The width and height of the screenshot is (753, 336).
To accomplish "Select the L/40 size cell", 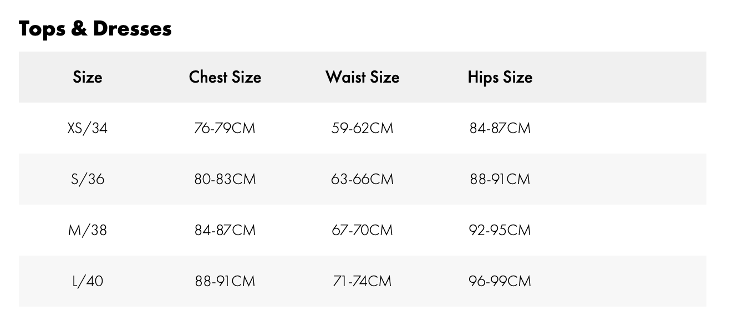I will point(88,281).
